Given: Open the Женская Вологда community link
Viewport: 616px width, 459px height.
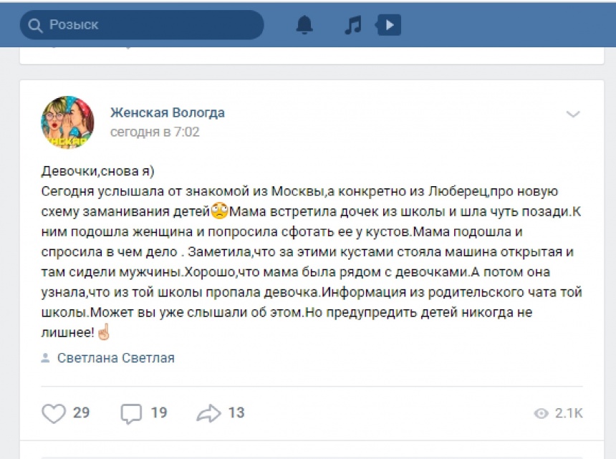Looking at the screenshot, I should (x=168, y=112).
